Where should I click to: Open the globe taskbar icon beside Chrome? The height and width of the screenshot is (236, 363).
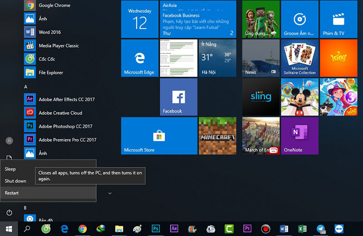(x=101, y=229)
